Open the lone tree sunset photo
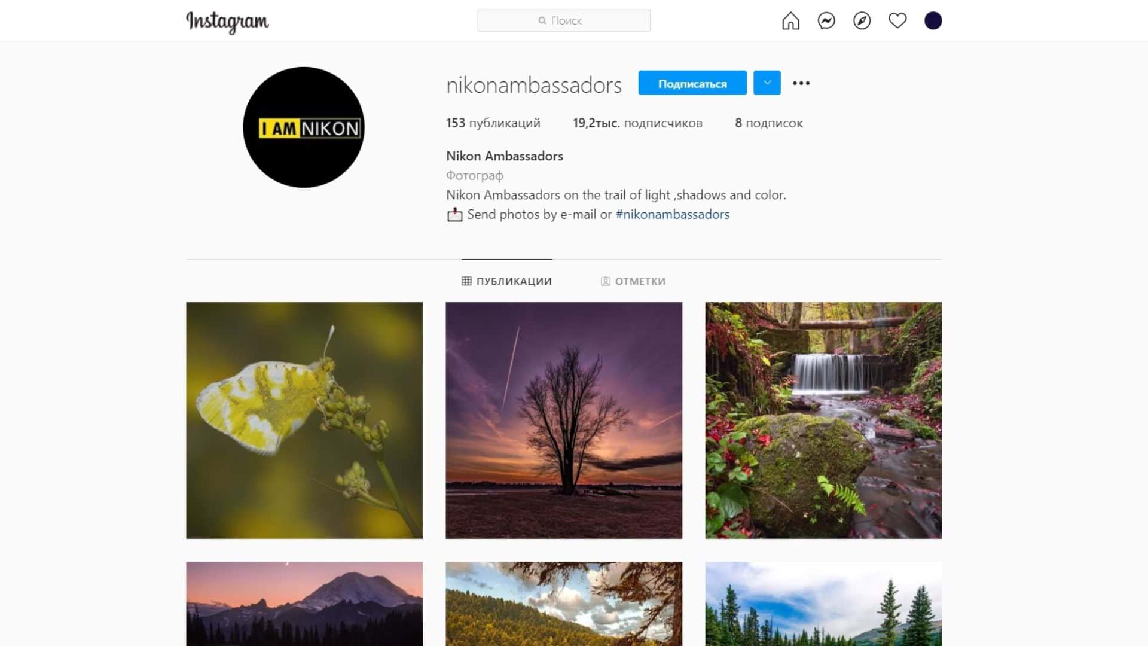The width and height of the screenshot is (1148, 646). [564, 420]
